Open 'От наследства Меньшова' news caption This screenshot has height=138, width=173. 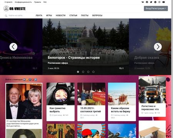point(23,123)
